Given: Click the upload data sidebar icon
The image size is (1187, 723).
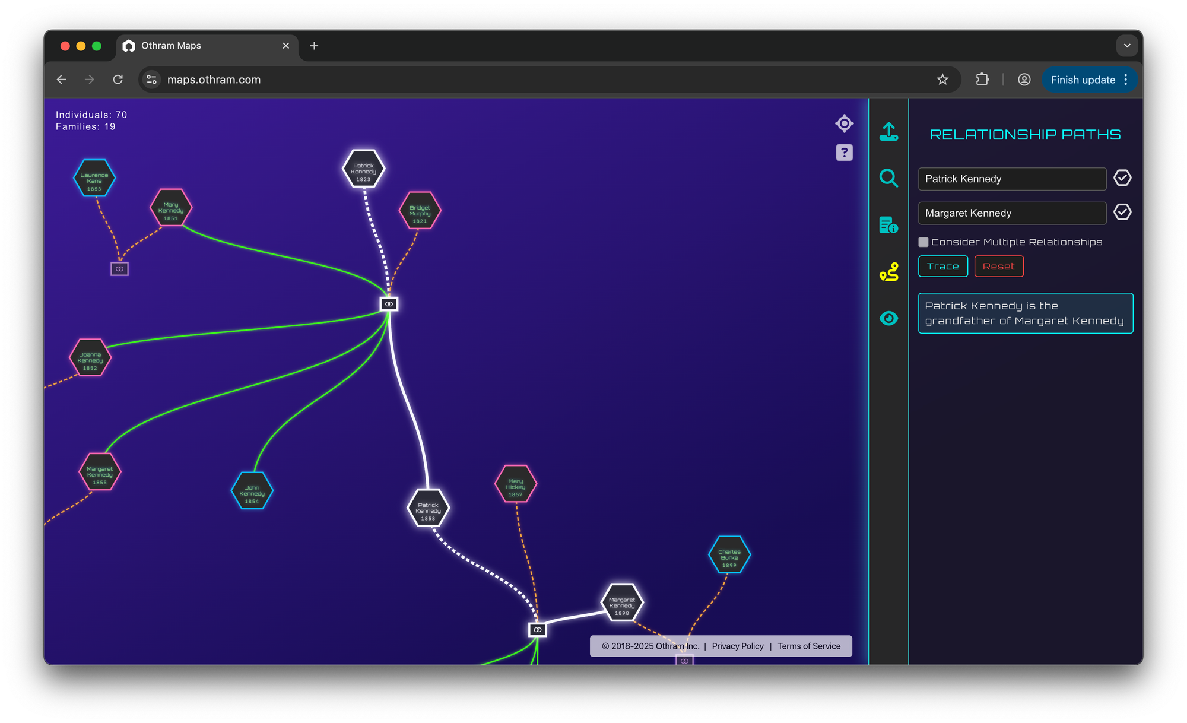Looking at the screenshot, I should 888,131.
